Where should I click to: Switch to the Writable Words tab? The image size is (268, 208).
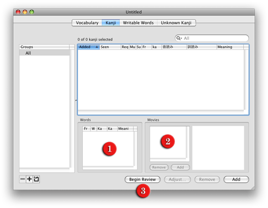click(x=138, y=23)
